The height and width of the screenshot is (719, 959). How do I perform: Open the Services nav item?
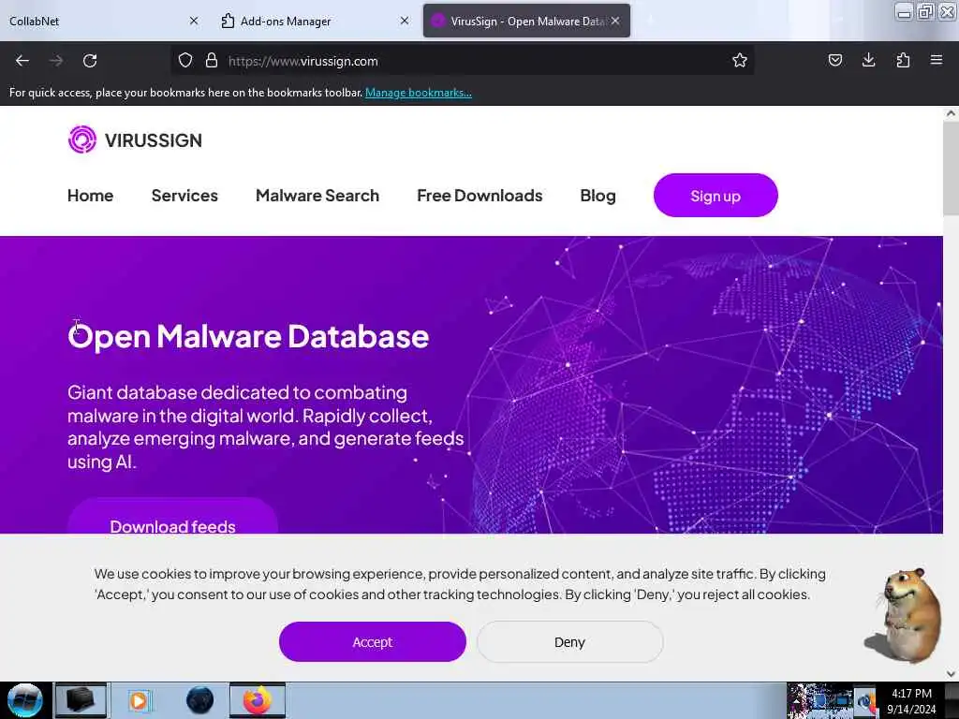[184, 196]
